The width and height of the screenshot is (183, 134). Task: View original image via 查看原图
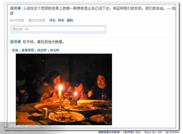coord(28,50)
